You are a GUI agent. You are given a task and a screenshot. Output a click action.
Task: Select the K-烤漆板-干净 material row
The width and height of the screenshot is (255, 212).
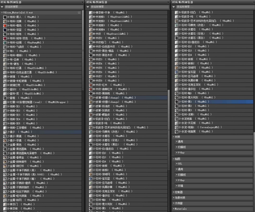point(128,13)
